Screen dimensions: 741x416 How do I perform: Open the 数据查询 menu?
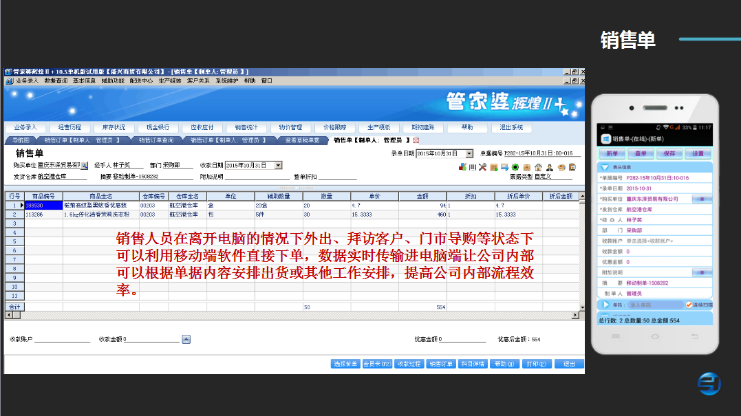click(56, 80)
